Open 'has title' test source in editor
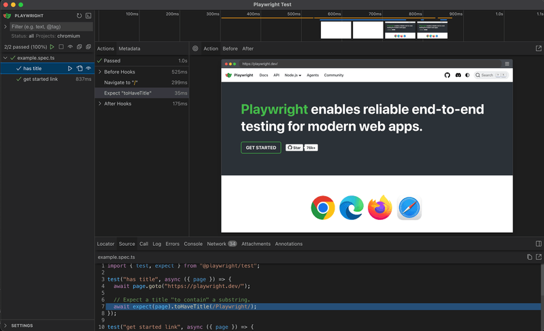Viewport: 544px width, 331px height. point(80,68)
